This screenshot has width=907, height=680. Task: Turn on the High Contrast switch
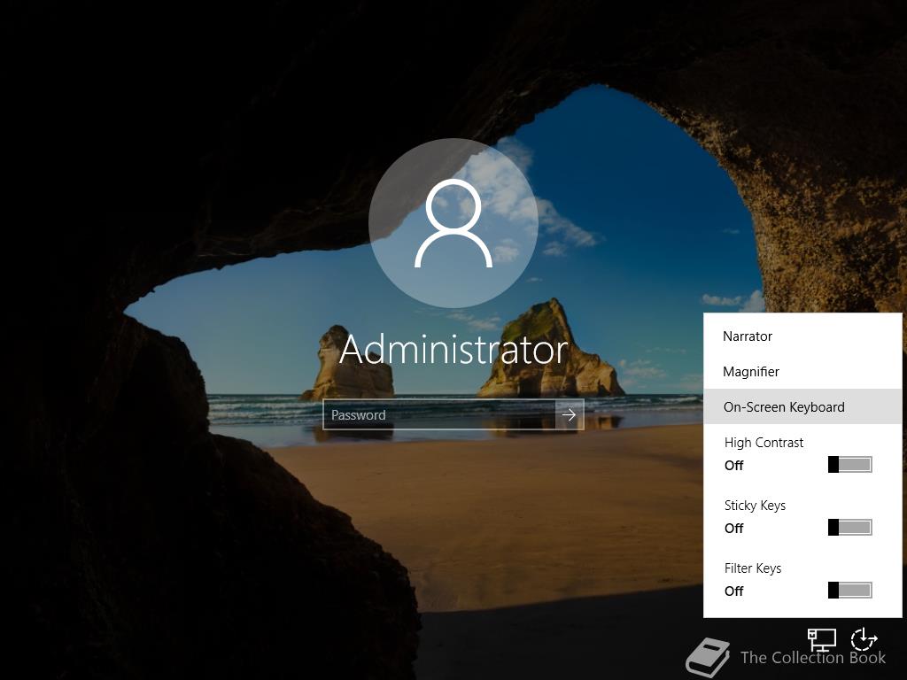[x=849, y=464]
